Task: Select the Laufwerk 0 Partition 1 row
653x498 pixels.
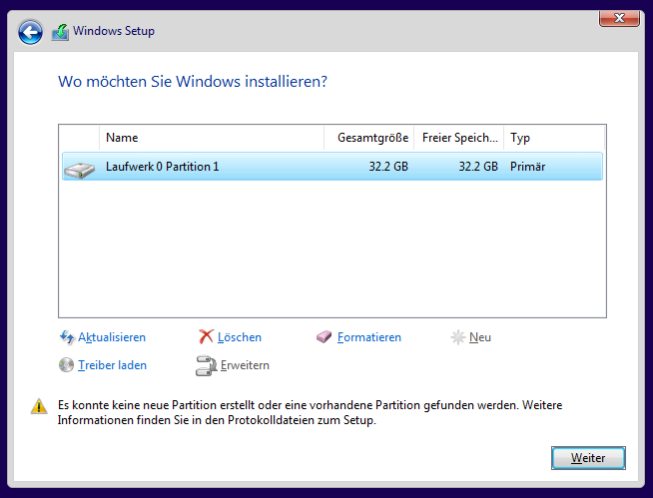Action: click(x=332, y=166)
